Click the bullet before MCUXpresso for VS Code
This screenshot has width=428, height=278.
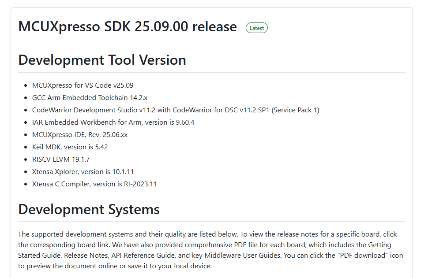pyautogui.click(x=25, y=85)
